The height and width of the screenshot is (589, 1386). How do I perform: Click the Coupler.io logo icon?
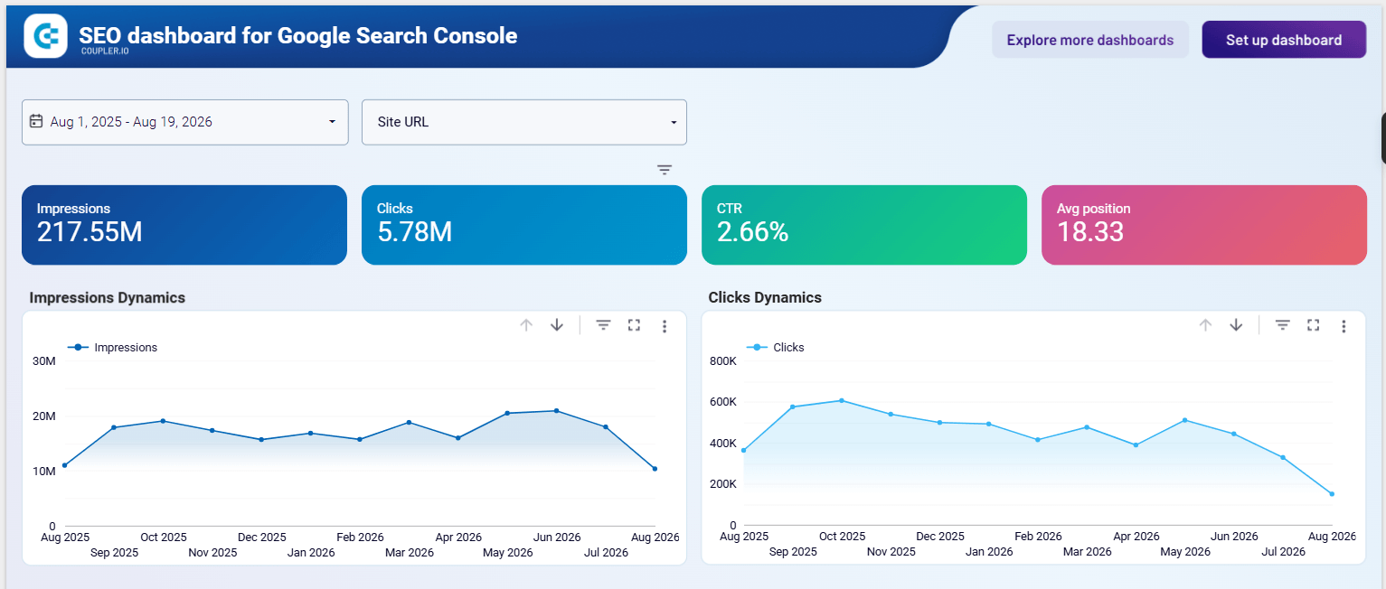[x=45, y=36]
